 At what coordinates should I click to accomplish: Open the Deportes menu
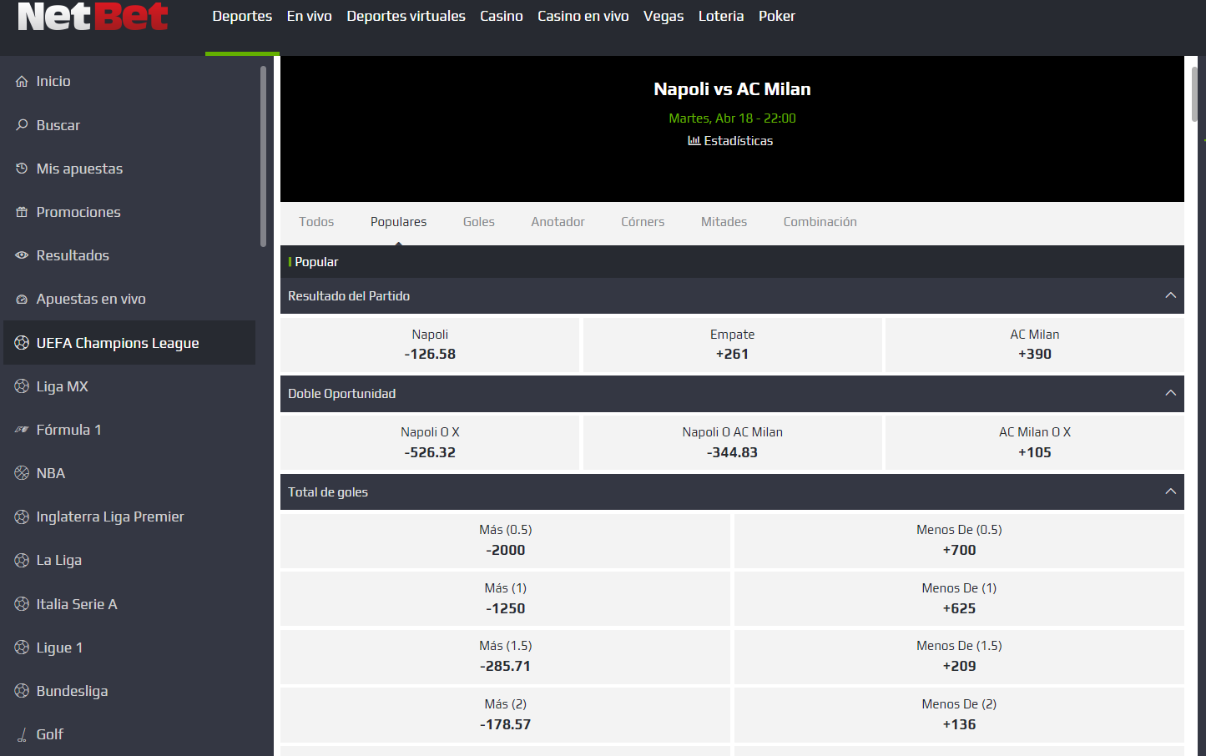[242, 16]
